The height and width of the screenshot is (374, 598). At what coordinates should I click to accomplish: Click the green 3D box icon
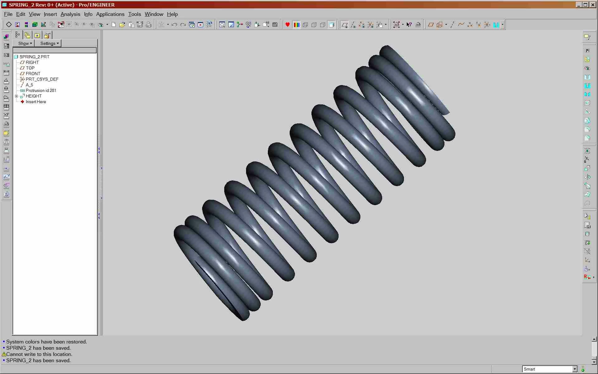pyautogui.click(x=35, y=25)
